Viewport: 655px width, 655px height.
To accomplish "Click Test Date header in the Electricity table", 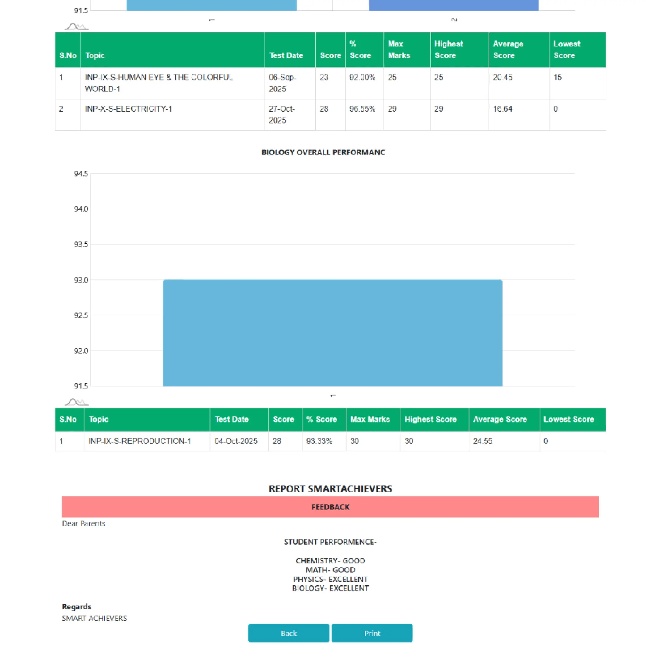I will [x=286, y=55].
